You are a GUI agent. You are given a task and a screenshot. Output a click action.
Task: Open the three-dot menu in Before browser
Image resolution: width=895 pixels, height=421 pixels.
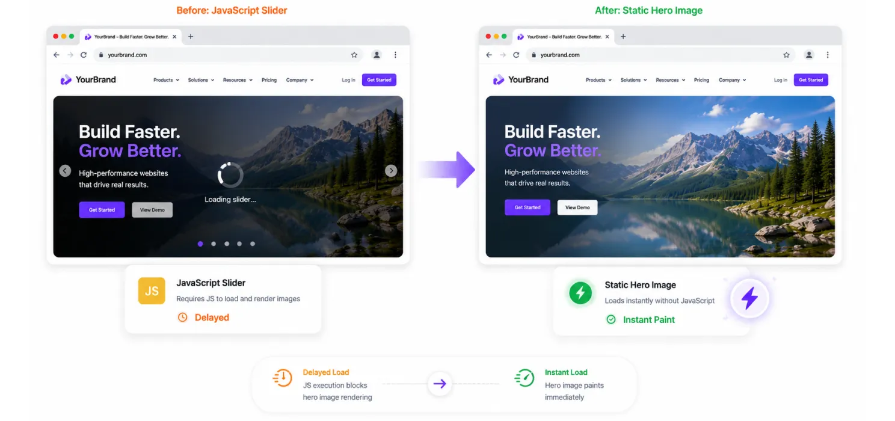(x=395, y=55)
